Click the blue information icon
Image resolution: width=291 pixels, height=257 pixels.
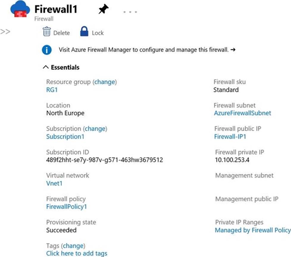(47, 50)
